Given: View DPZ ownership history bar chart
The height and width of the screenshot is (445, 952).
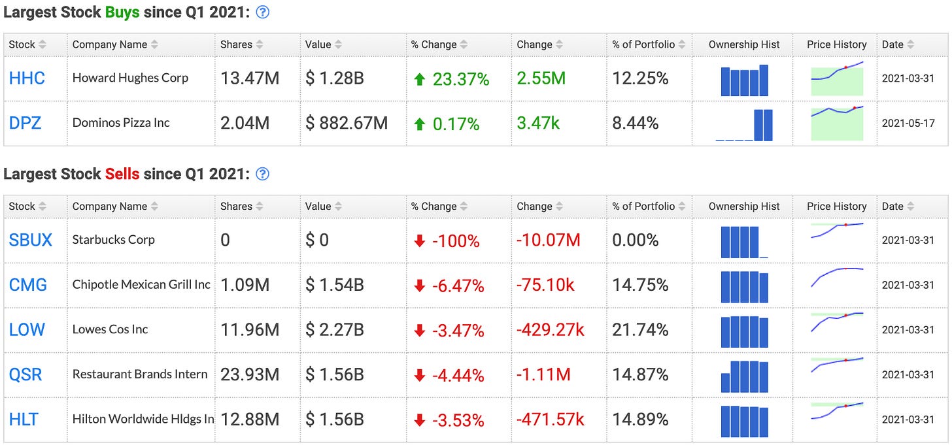Looking at the screenshot, I should click(x=744, y=125).
